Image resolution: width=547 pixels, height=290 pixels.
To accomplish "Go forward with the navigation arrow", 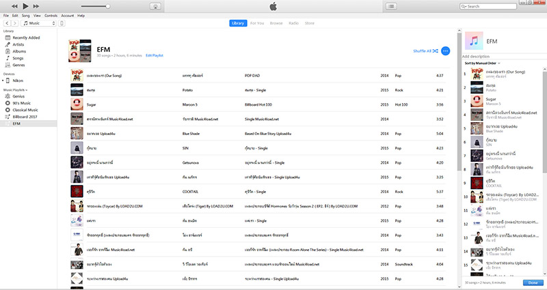I will point(14,23).
